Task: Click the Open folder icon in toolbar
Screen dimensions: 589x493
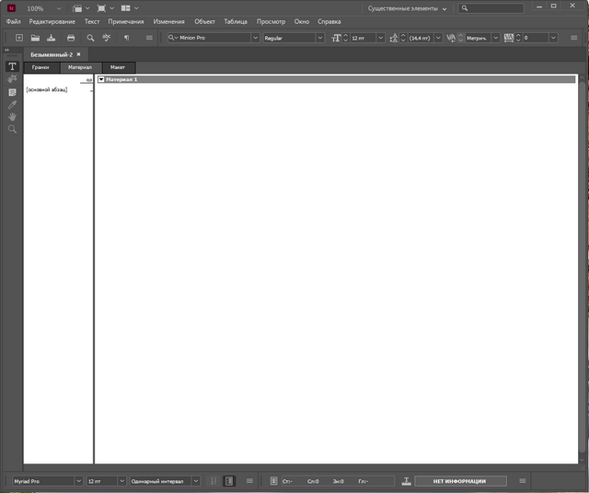Action: click(x=35, y=38)
